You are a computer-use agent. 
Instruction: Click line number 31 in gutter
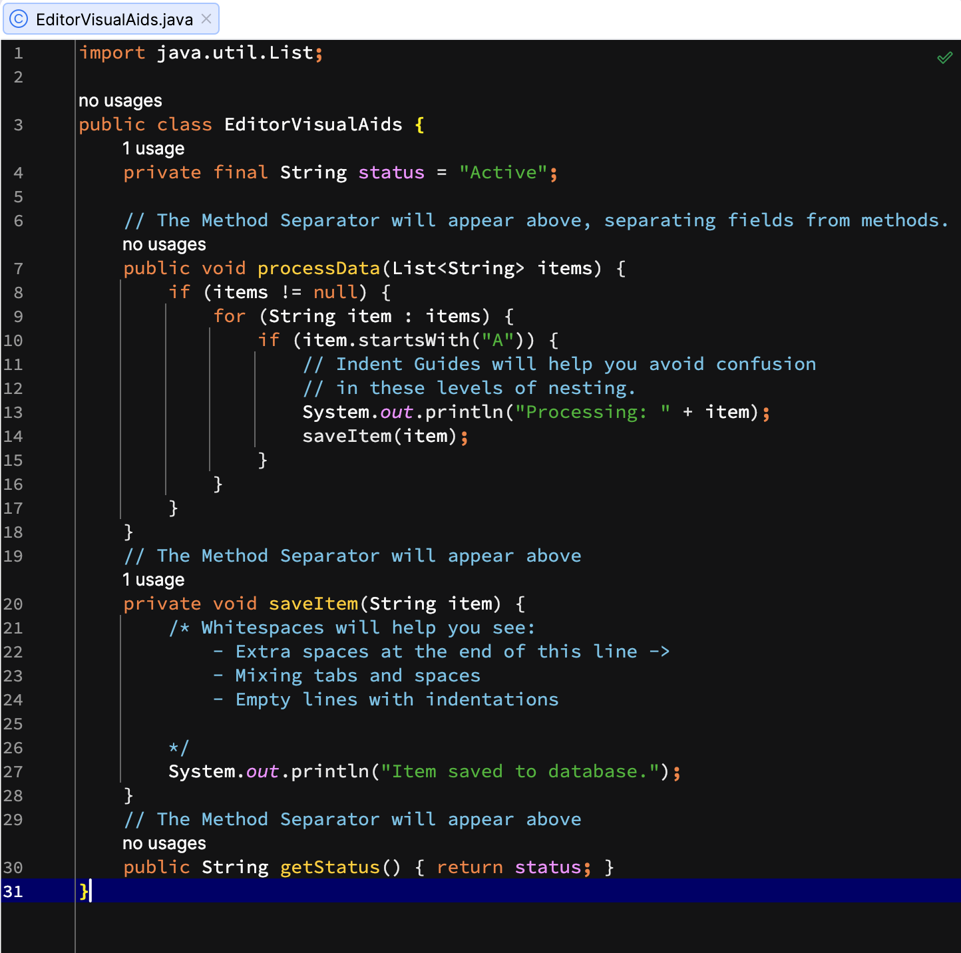tap(13, 891)
